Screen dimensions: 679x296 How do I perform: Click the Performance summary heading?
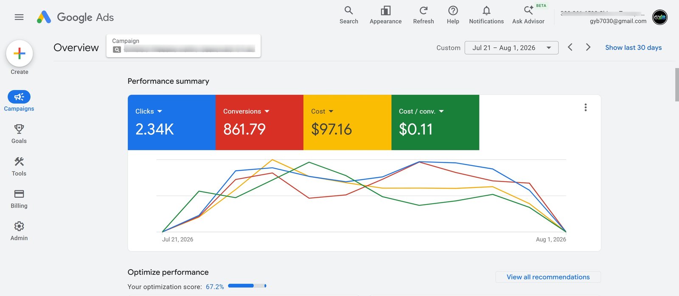tap(168, 81)
